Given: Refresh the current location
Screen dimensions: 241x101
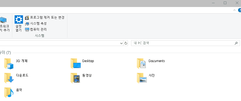Looking at the screenshot, I should point(126,43).
